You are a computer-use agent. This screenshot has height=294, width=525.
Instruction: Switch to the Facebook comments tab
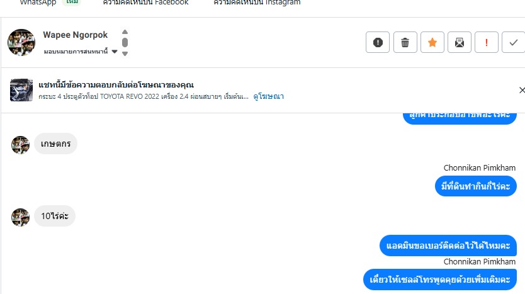point(145,3)
